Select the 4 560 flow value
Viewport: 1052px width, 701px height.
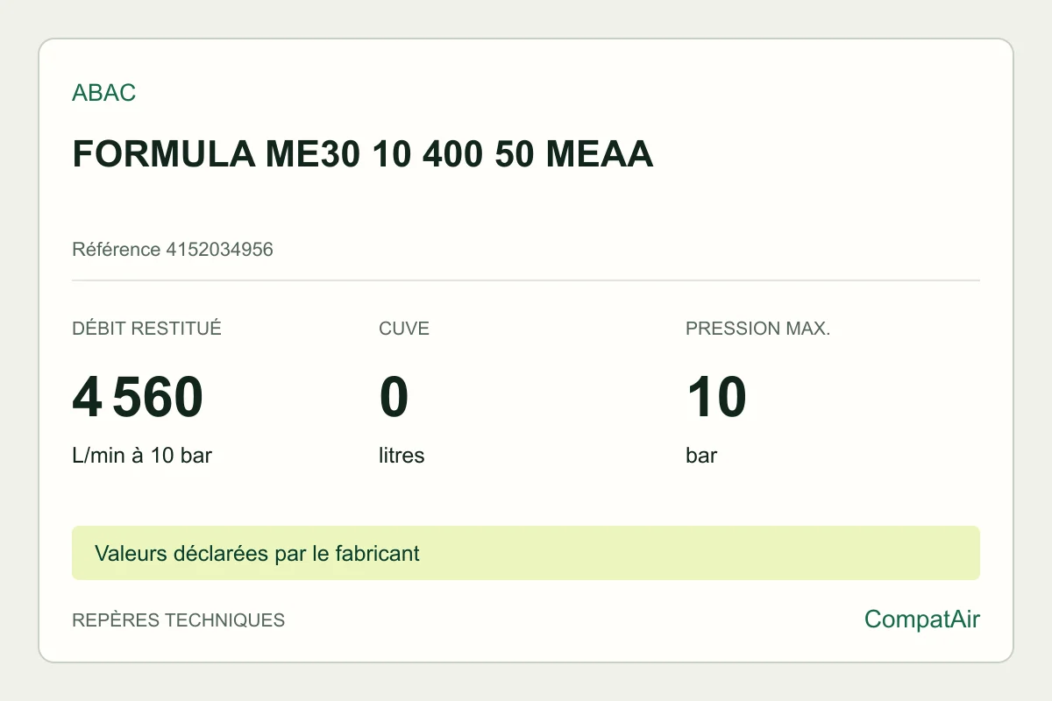[138, 397]
